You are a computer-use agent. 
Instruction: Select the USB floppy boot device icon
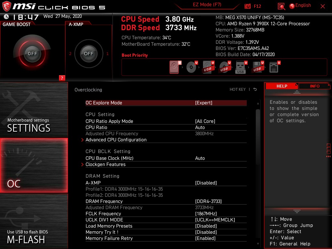[x=257, y=67]
